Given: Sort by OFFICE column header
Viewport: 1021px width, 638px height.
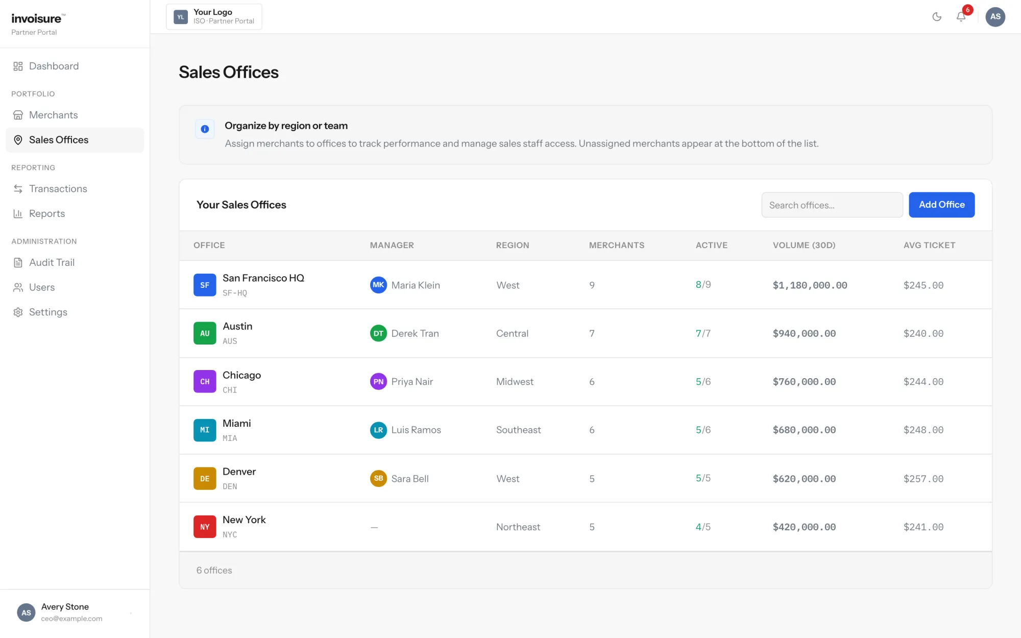Looking at the screenshot, I should pyautogui.click(x=209, y=246).
